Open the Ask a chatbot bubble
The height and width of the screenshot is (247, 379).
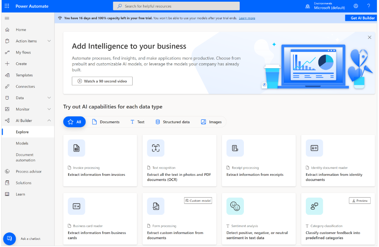(9, 239)
